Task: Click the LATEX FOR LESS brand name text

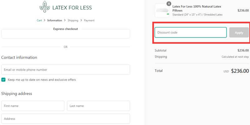Action: click(x=72, y=7)
